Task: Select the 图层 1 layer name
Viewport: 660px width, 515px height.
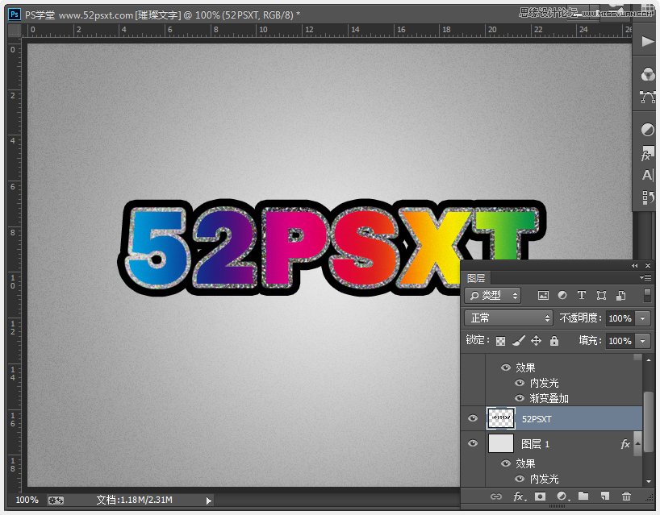Action: coord(536,444)
